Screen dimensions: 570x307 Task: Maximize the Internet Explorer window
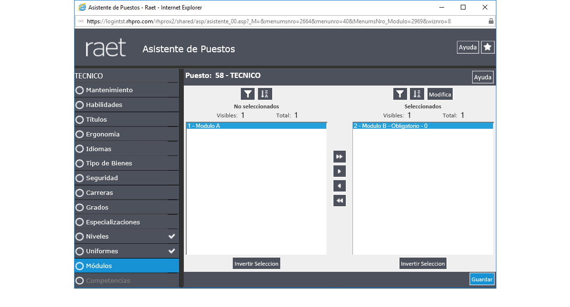pos(463,7)
